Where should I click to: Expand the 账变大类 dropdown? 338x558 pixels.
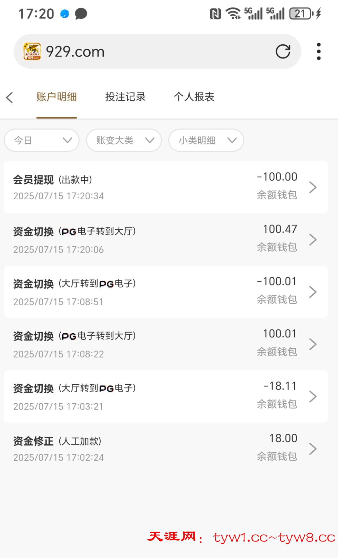click(124, 140)
